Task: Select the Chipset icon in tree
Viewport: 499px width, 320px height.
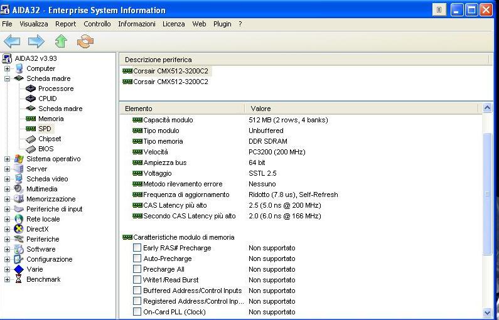Action: [x=31, y=139]
